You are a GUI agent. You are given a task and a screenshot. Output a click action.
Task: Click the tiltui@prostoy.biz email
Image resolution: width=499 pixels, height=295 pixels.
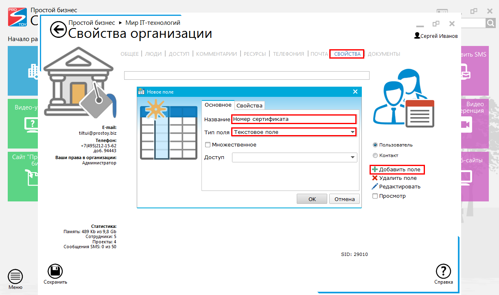[x=97, y=133]
